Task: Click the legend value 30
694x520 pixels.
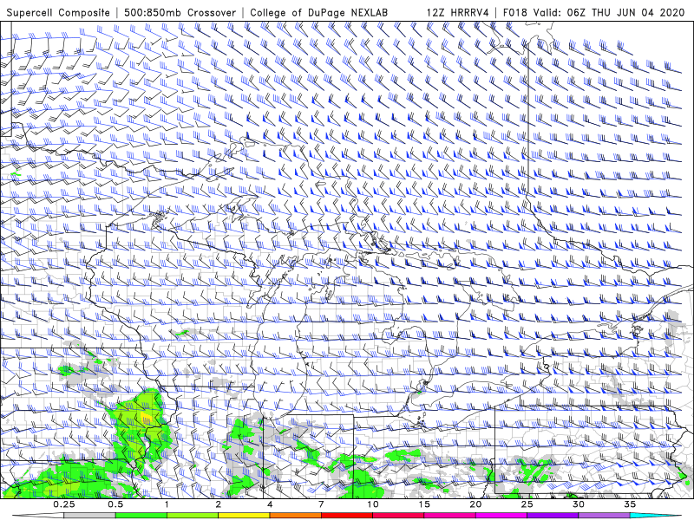Action: (579, 504)
